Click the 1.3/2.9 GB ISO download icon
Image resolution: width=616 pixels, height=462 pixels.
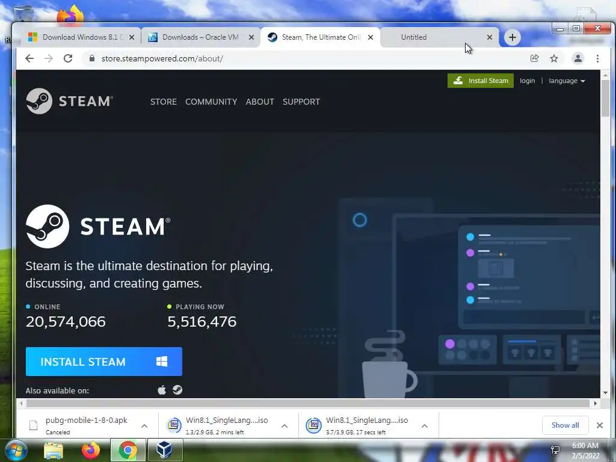coord(174,425)
